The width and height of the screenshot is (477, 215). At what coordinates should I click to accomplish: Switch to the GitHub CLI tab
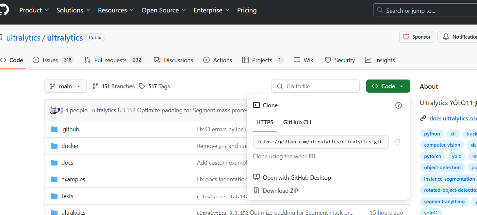297,122
